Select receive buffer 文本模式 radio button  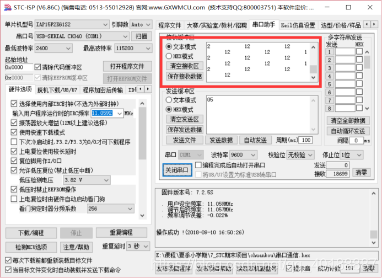click(x=169, y=46)
